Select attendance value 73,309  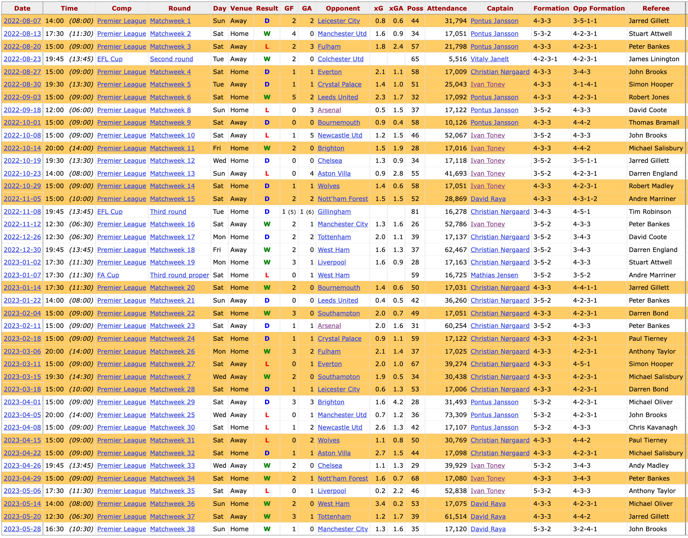tap(455, 415)
